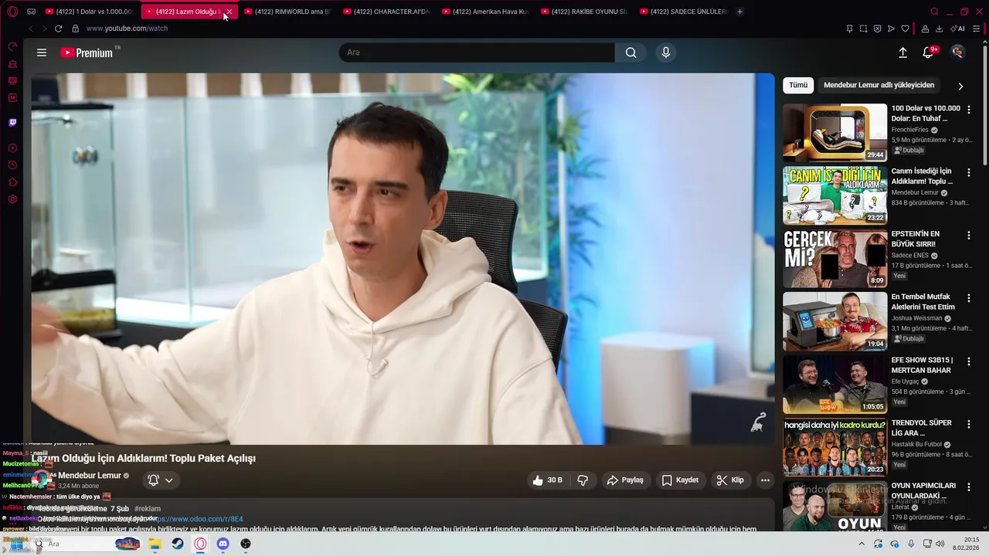
Task: Create a clip with Klip button
Action: pos(730,480)
